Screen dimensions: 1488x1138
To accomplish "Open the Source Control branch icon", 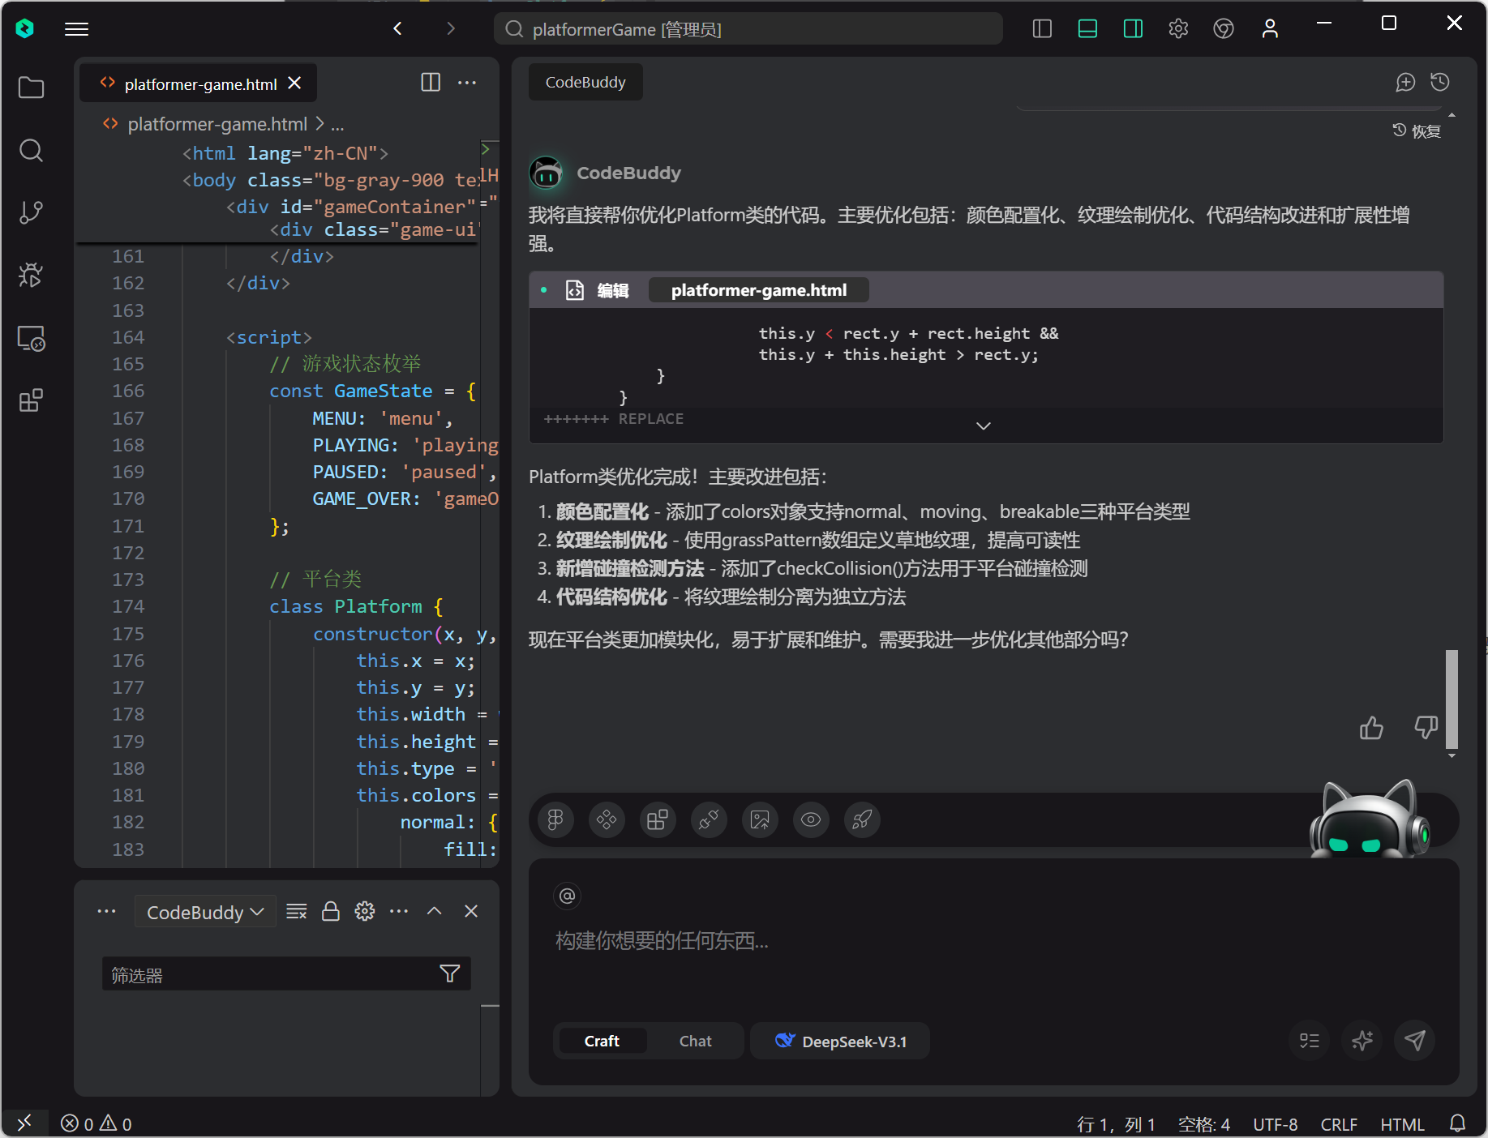I will click(31, 212).
